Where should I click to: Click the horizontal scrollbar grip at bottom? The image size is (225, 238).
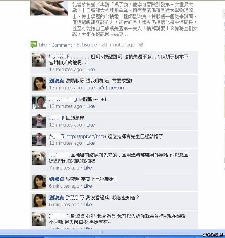click(x=101, y=232)
